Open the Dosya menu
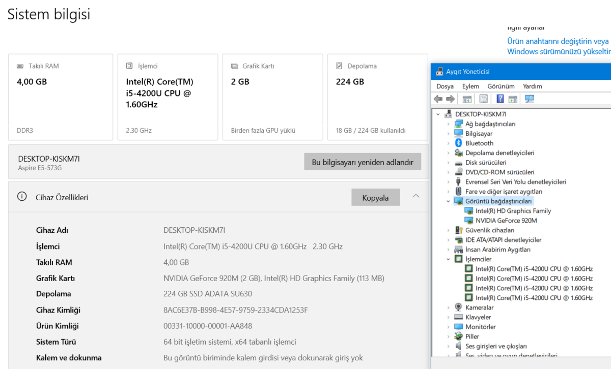 [x=445, y=86]
